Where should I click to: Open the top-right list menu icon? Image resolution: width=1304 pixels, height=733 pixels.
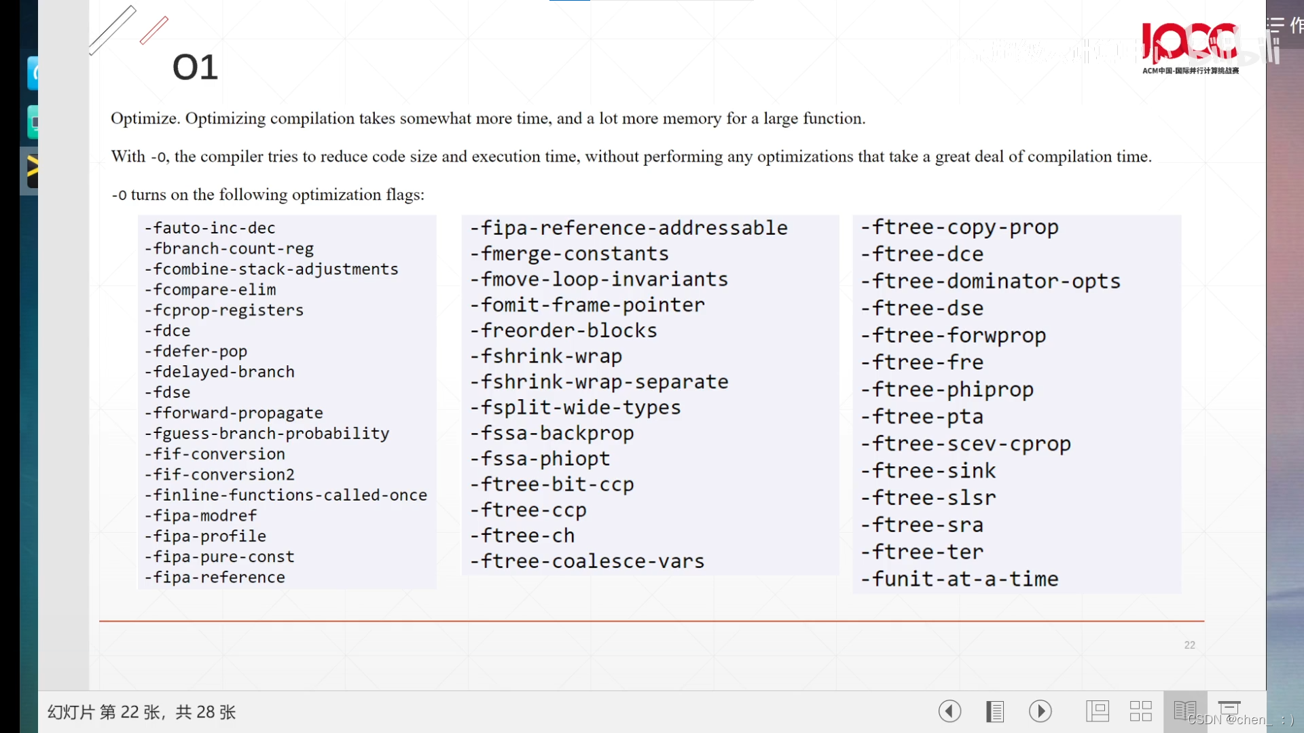tap(1275, 26)
